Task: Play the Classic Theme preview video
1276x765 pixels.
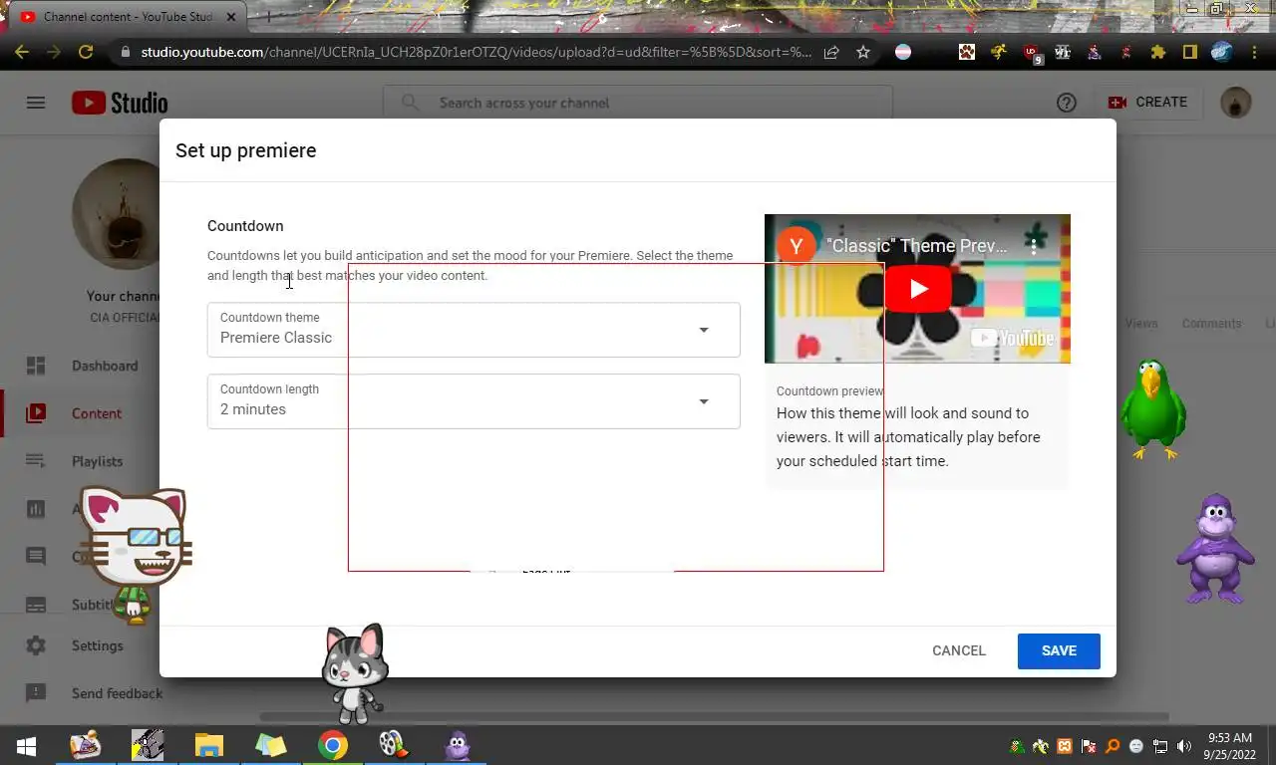Action: pyautogui.click(x=917, y=289)
